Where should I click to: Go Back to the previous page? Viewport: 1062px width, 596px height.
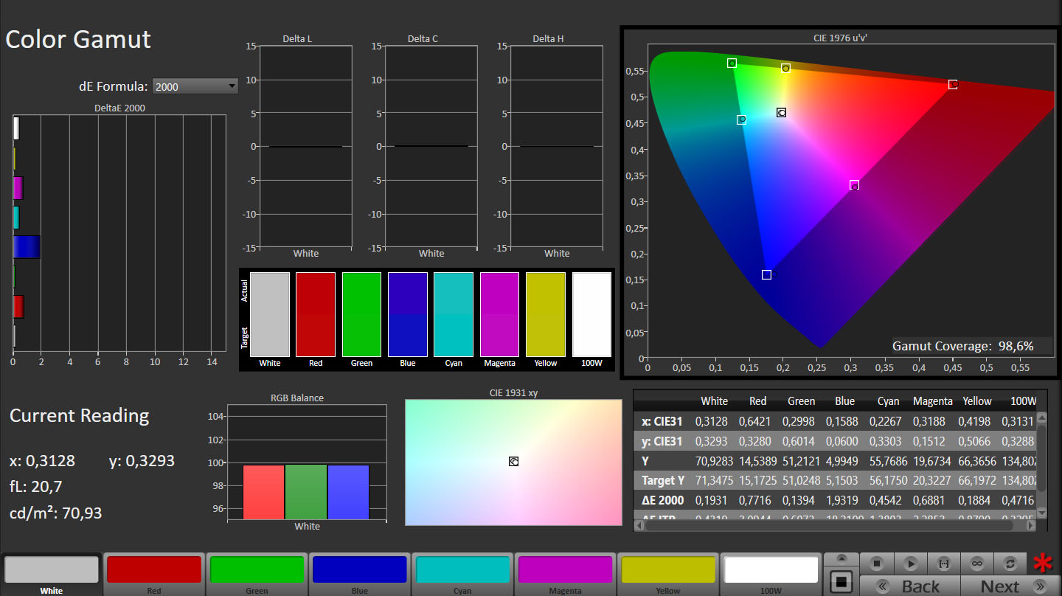click(x=910, y=586)
